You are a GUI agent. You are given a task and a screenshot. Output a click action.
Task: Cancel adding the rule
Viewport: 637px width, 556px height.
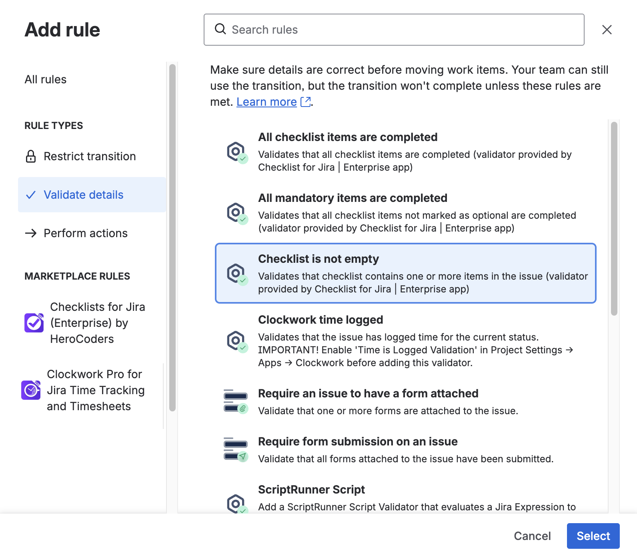pyautogui.click(x=532, y=536)
